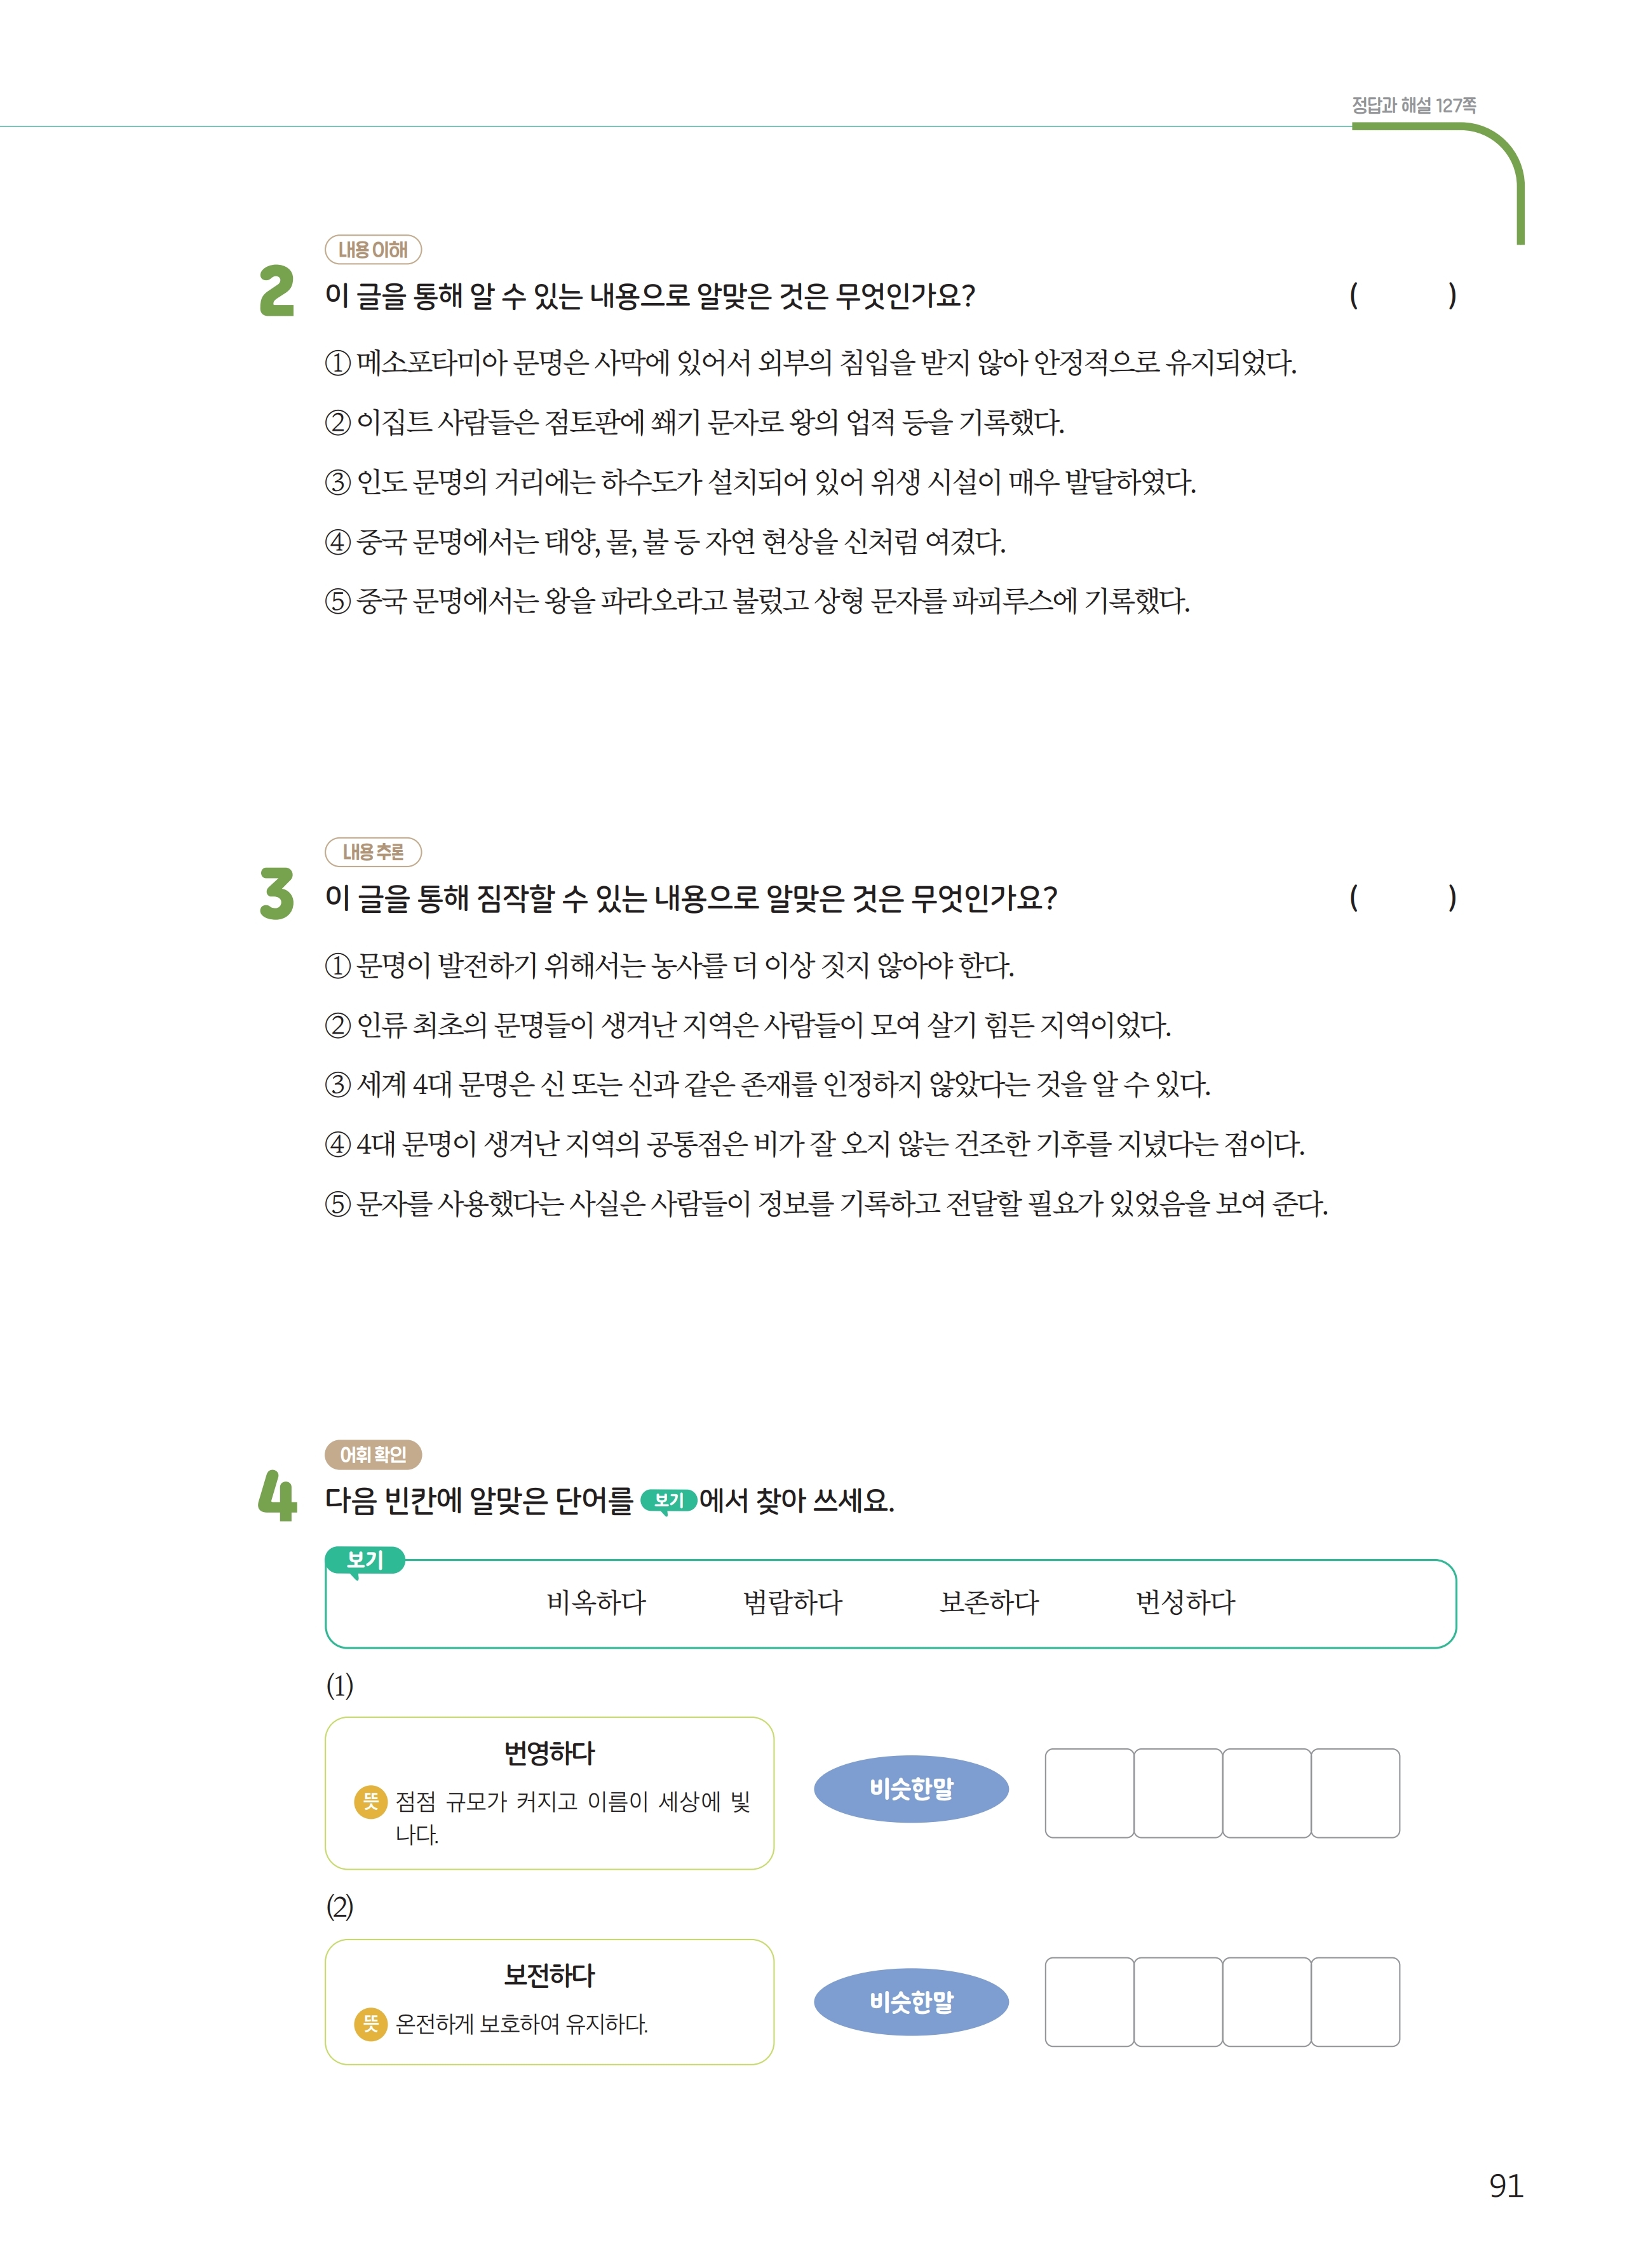Click the 비슷한말 oval next to 번영하다
Viewport: 1641px width, 2268px height.
(x=911, y=1789)
